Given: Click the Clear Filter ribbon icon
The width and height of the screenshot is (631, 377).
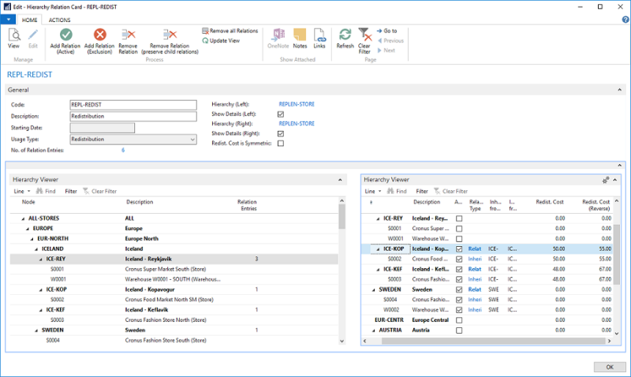Looking at the screenshot, I should point(364,35).
